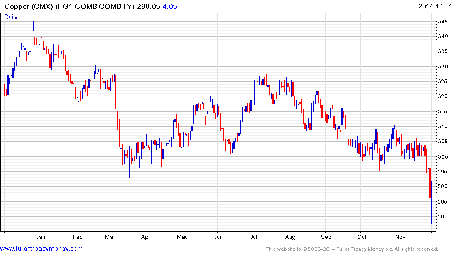Click the Jun label on the x-axis
Viewport: 457px width, 255px height.
pos(219,237)
